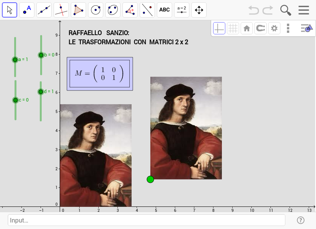The image size is (316, 229).
Task: Open the hamburger main menu
Action: 304,10
